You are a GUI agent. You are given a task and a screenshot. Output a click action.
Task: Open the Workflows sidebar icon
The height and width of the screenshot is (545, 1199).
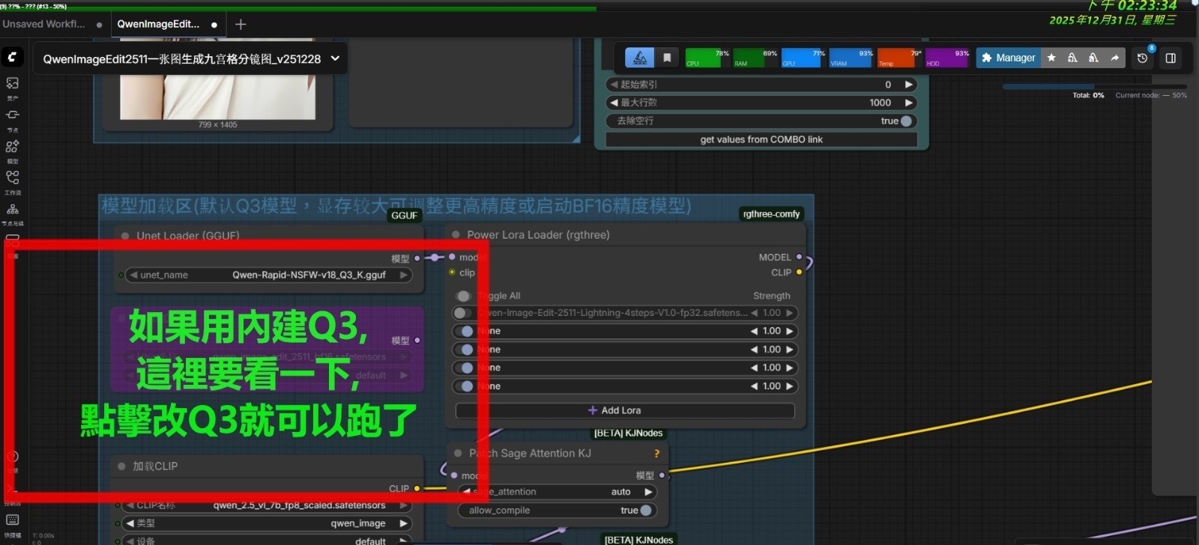coord(13,178)
